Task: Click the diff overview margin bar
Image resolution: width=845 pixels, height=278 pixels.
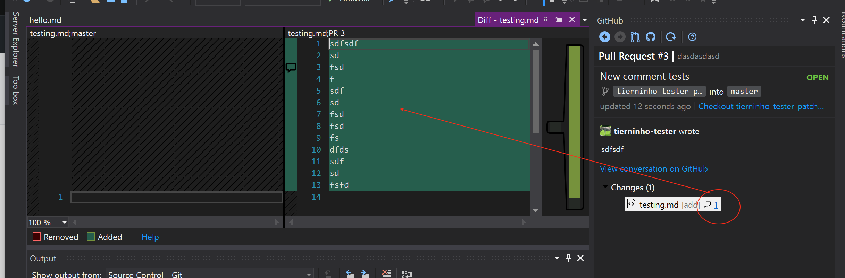Action: point(575,127)
